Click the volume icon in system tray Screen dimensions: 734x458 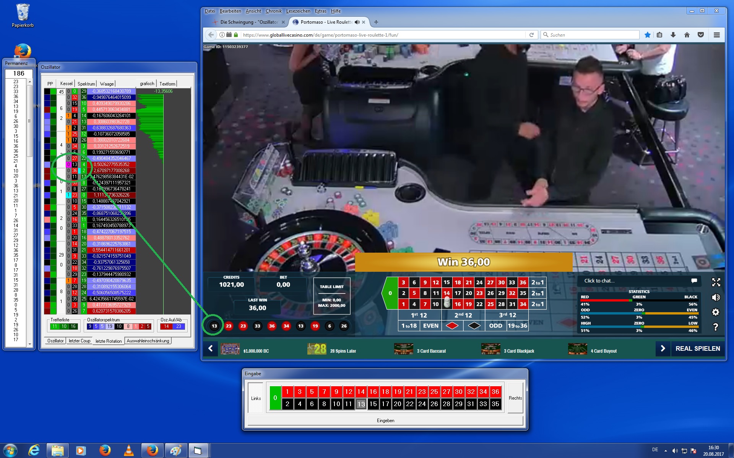(675, 451)
